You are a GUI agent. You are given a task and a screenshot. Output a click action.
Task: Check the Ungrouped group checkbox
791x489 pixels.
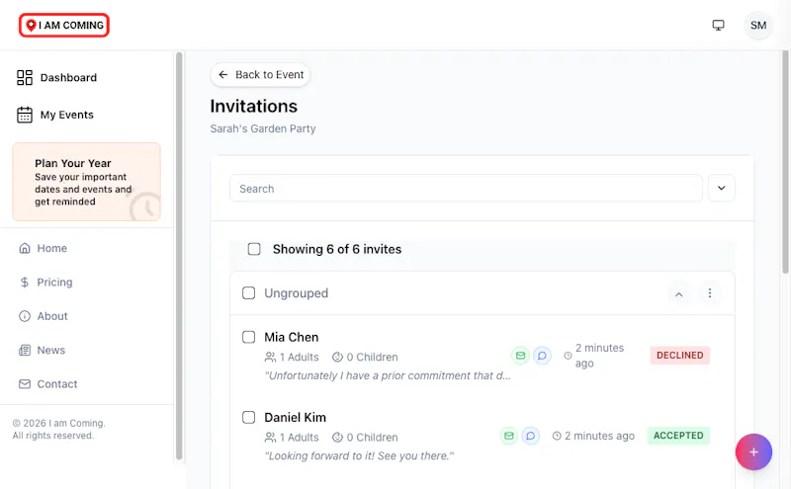[248, 292]
